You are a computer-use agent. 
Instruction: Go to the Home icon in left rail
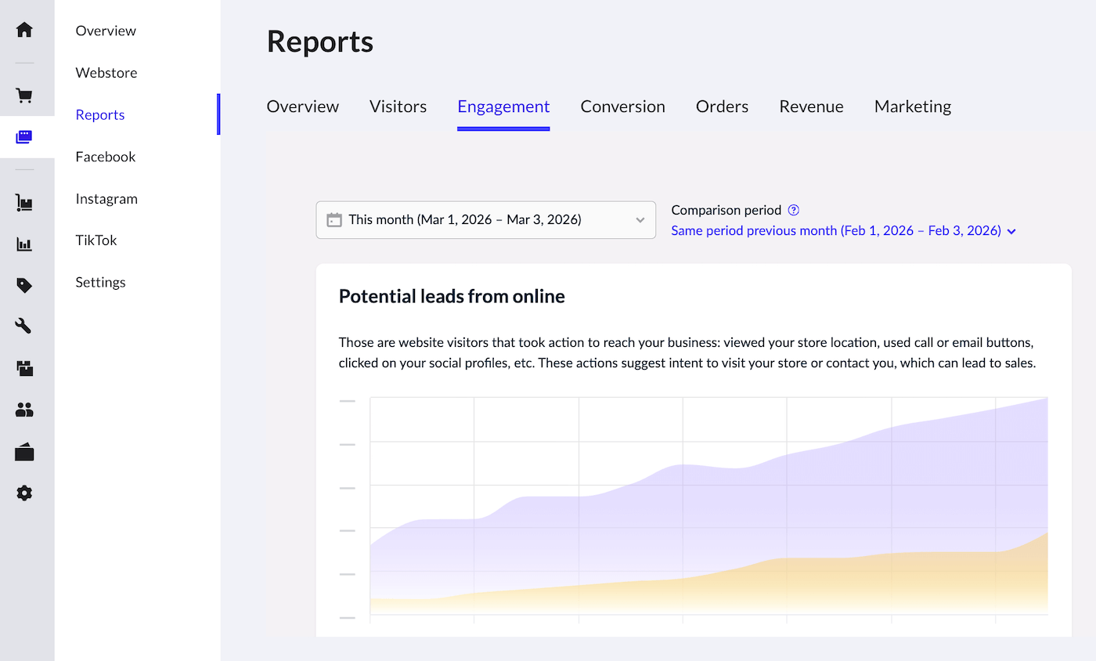[24, 30]
